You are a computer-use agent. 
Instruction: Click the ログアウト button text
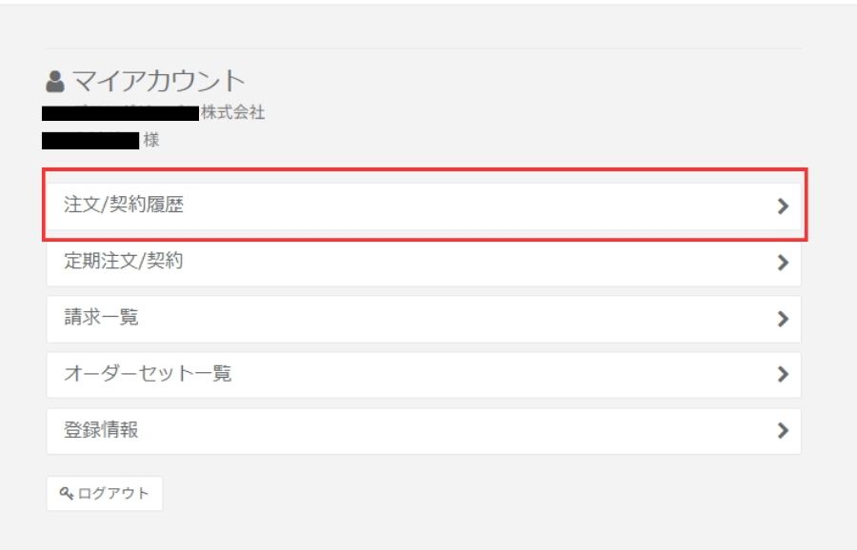(x=113, y=494)
